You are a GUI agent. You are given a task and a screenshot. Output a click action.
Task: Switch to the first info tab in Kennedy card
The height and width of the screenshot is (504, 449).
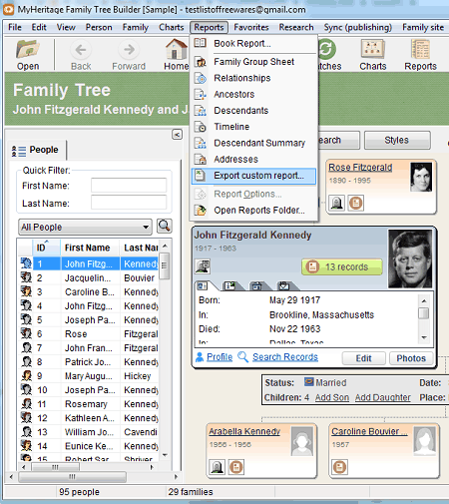[203, 285]
